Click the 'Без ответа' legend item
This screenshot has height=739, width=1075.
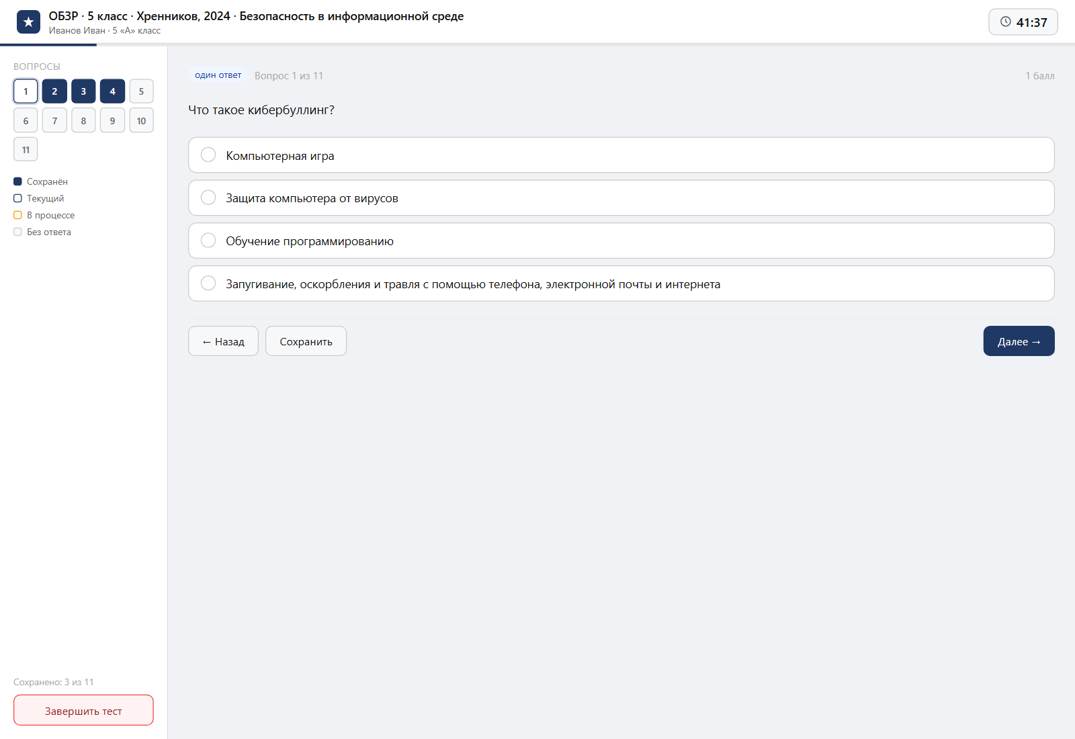[42, 232]
